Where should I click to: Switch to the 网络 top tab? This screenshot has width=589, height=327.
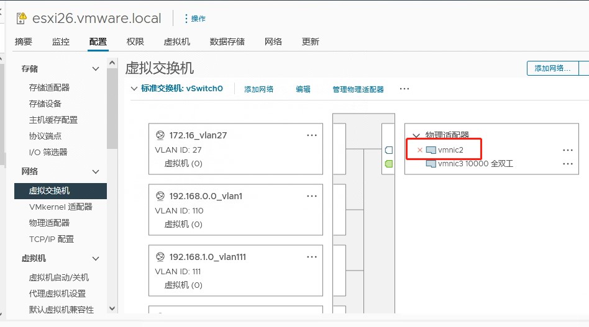coord(273,42)
